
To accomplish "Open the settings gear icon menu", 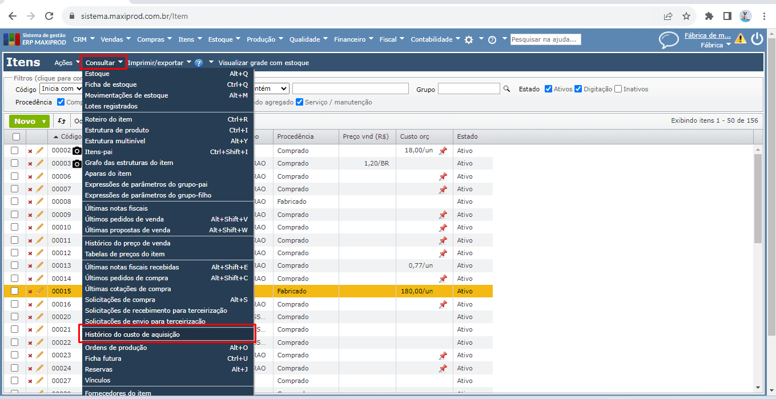I will pos(469,39).
